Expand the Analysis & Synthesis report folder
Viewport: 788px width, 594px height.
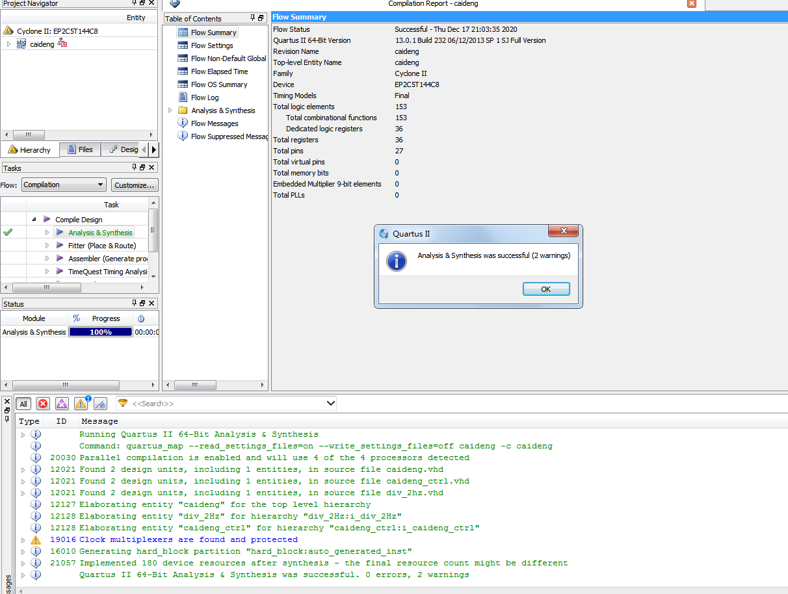pos(170,110)
